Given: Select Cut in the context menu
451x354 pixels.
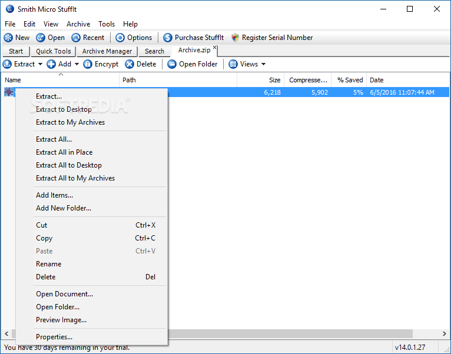Looking at the screenshot, I should (92, 225).
